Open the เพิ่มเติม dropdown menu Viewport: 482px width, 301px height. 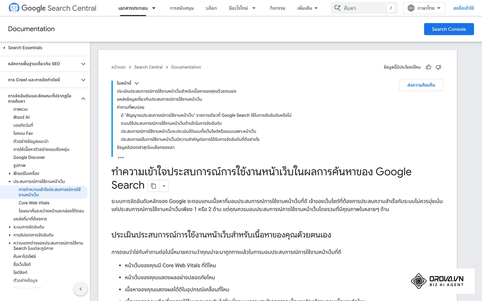pos(307,8)
